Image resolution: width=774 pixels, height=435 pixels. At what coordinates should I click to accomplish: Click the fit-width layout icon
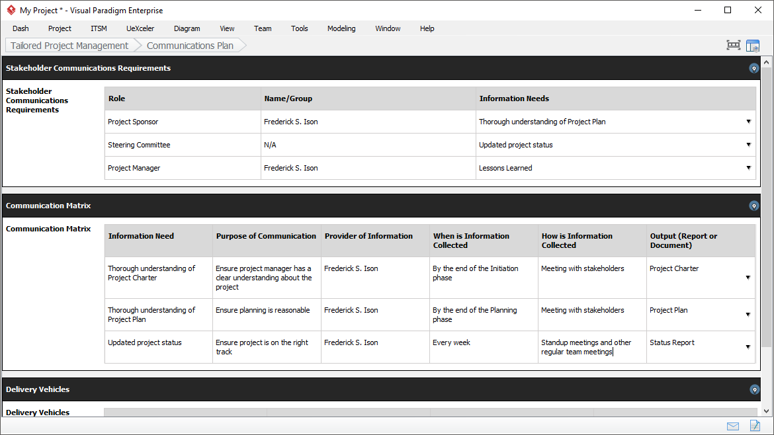(x=734, y=46)
